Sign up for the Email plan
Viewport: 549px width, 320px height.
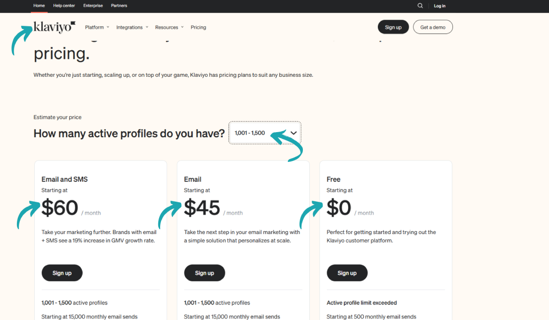[x=205, y=273]
